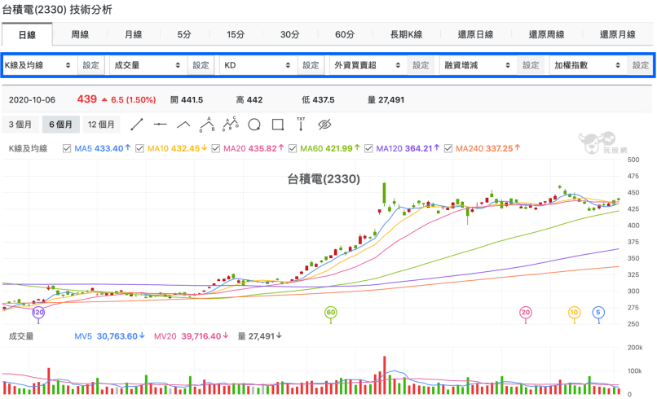Image resolution: width=657 pixels, height=399 pixels.
Task: Switch to the 日線 tab
Action: [x=27, y=35]
